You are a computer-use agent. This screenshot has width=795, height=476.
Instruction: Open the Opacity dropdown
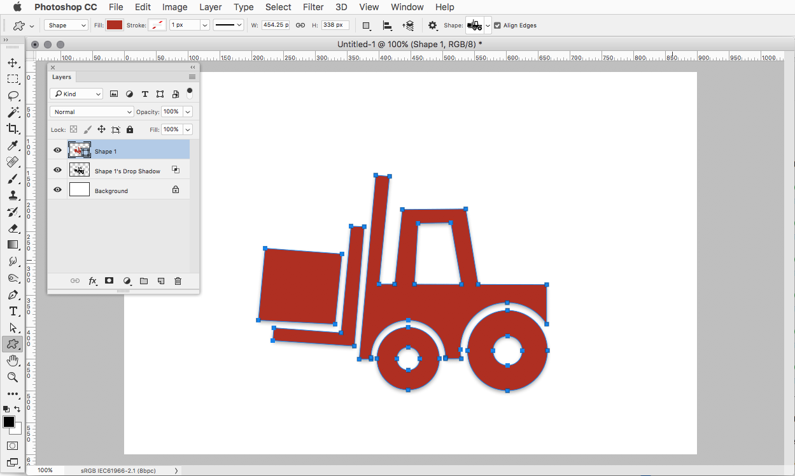(x=187, y=111)
